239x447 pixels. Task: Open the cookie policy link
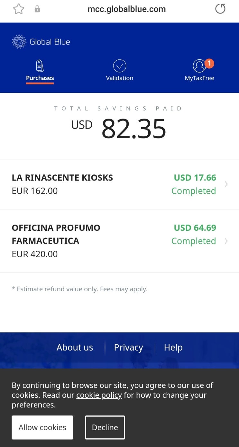(99, 395)
